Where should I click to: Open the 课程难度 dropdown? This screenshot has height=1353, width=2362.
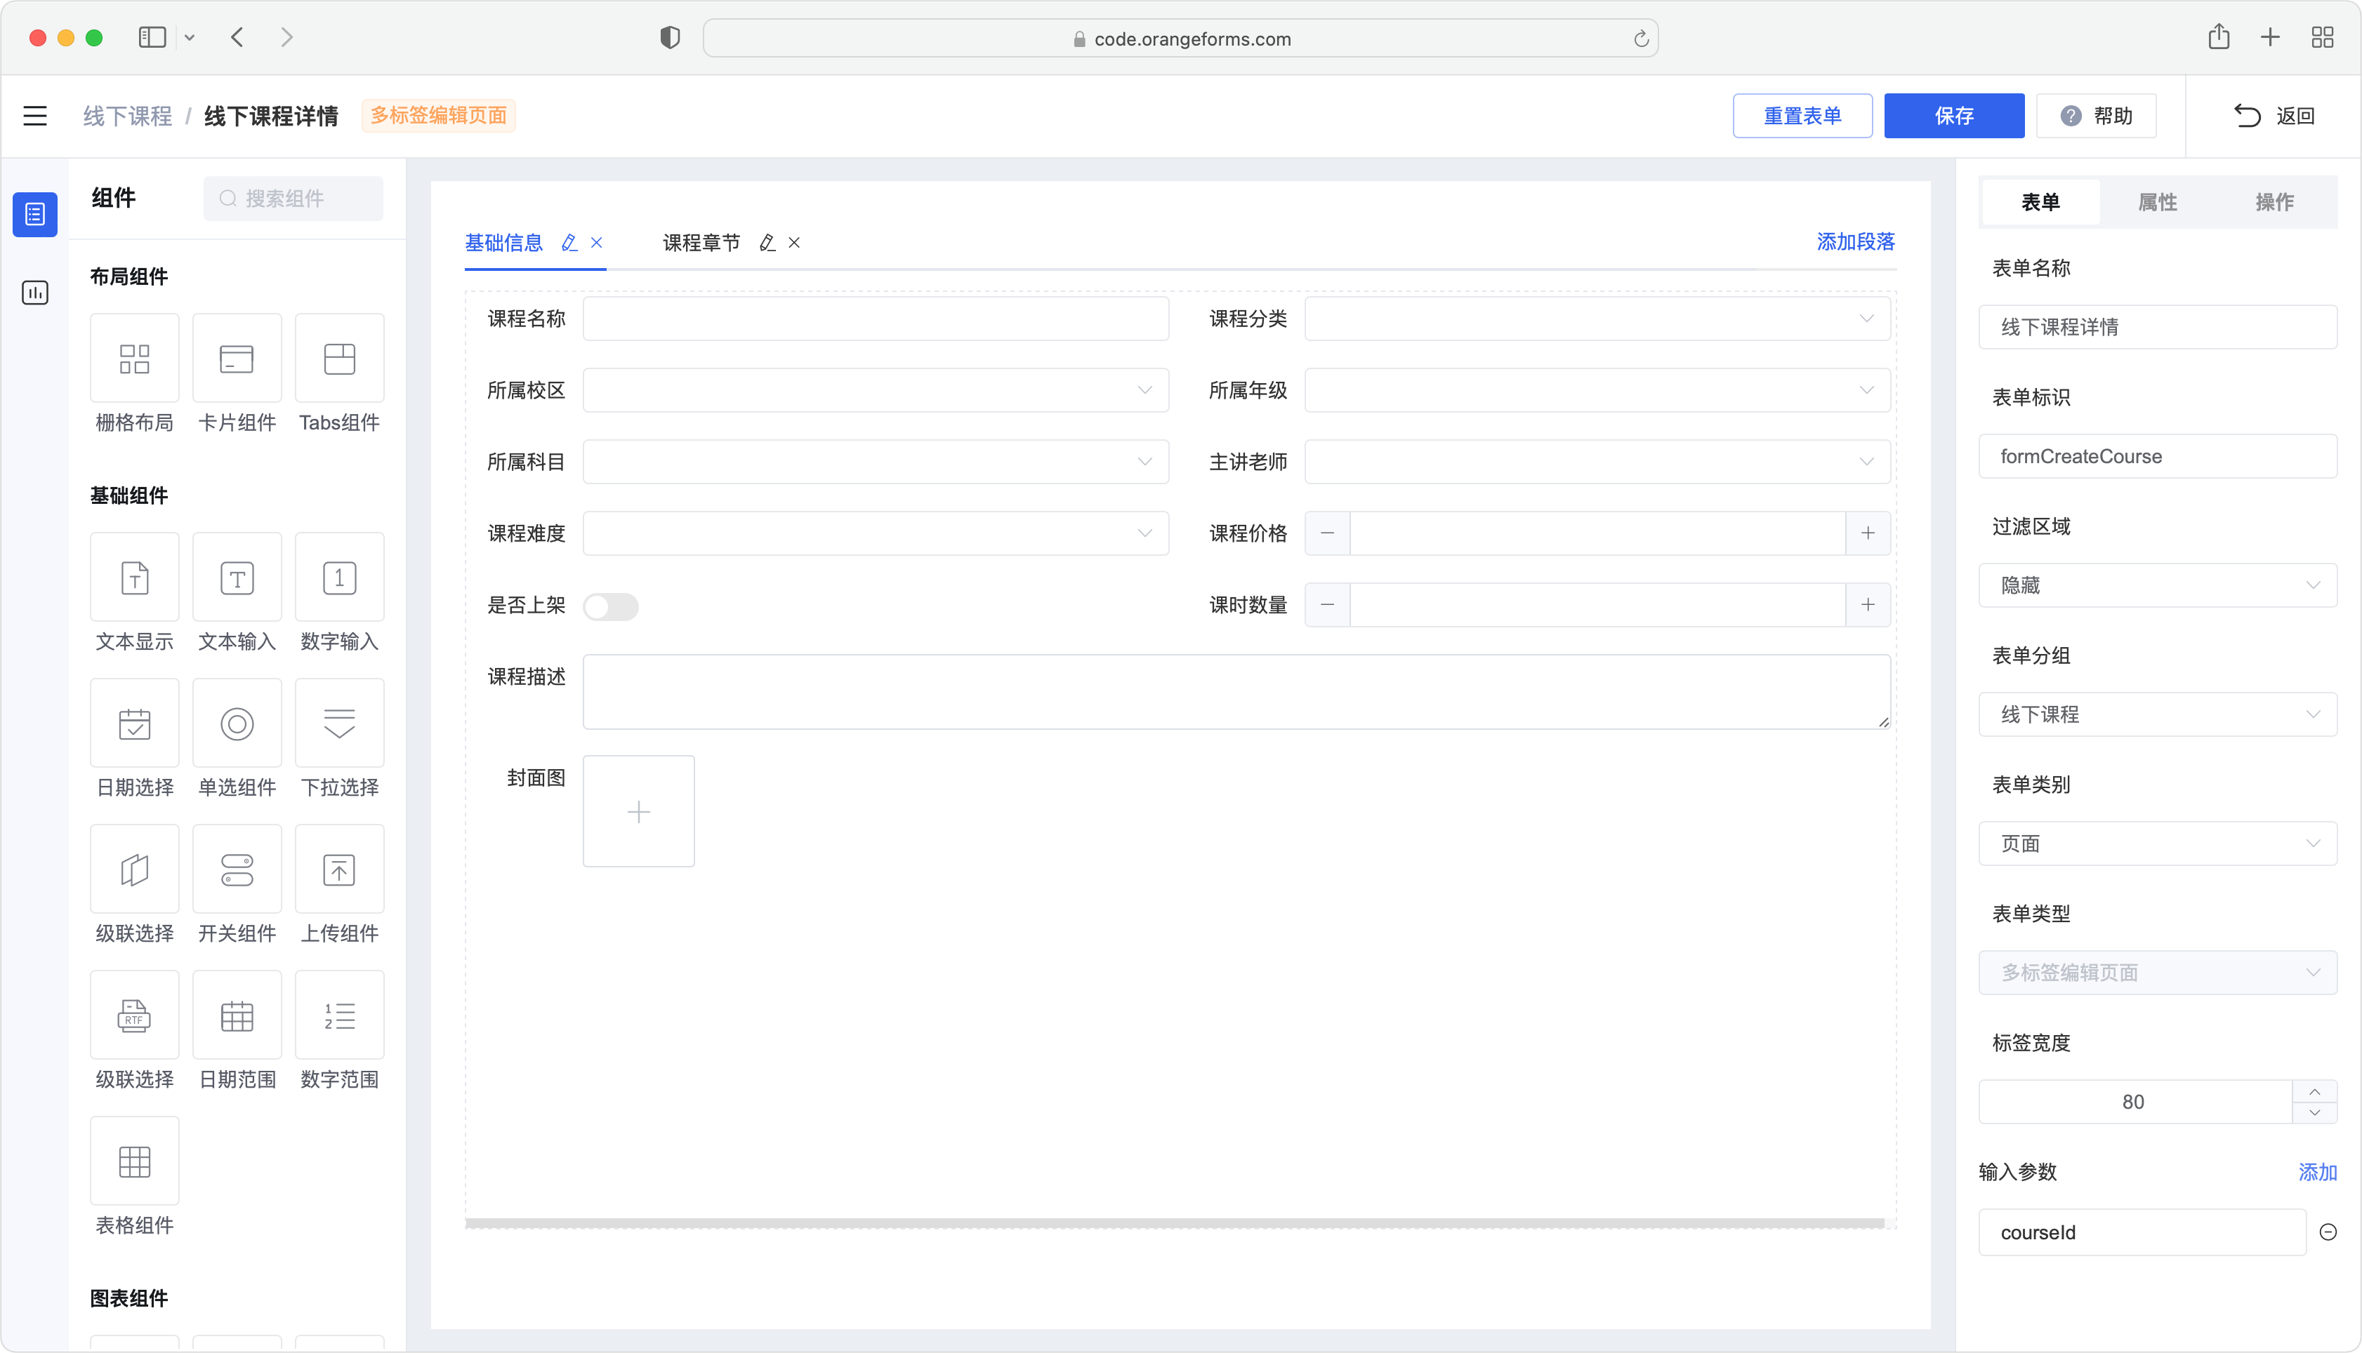876,533
